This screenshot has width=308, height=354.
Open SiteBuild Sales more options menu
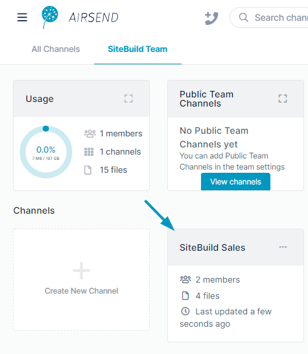pyautogui.click(x=283, y=247)
